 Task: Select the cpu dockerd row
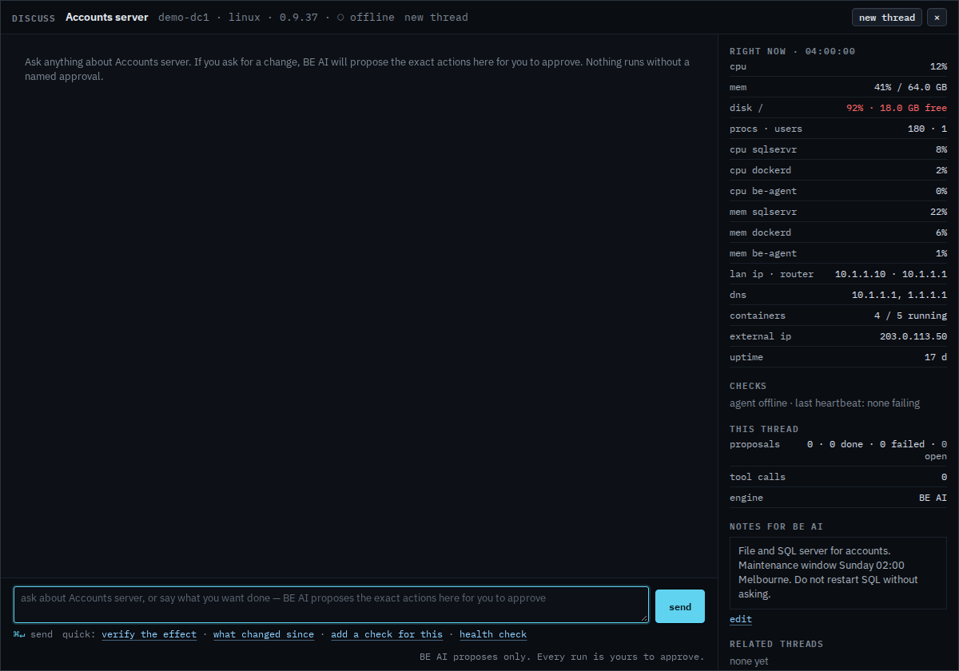point(838,170)
